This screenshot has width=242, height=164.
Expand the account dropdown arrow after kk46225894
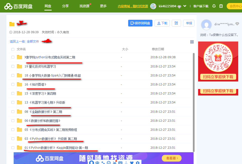tap(185, 6)
